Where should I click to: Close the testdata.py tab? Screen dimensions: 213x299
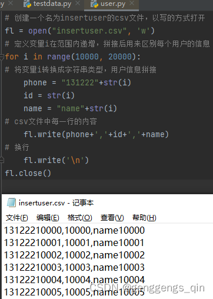click(x=78, y=4)
